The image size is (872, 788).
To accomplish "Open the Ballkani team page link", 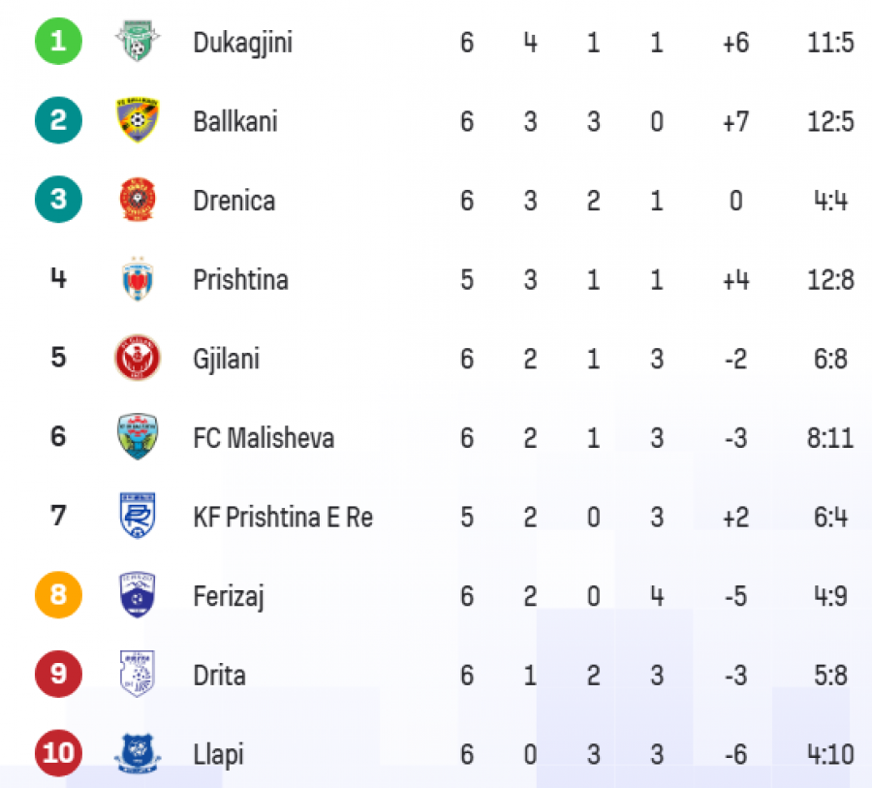I will (235, 121).
